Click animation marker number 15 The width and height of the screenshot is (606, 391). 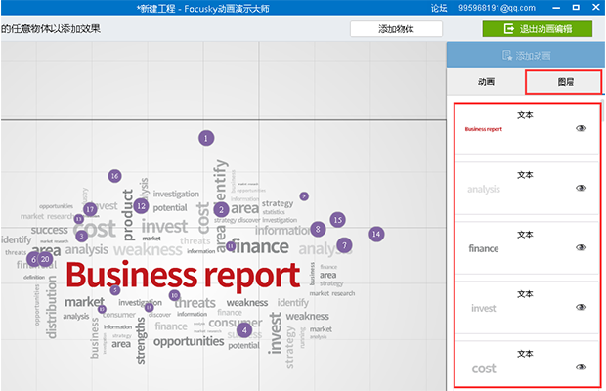pos(338,220)
